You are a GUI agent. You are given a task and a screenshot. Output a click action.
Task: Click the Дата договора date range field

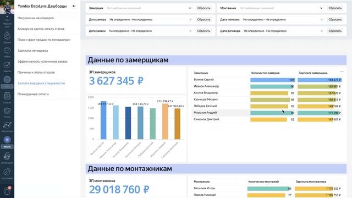click(x=283, y=31)
